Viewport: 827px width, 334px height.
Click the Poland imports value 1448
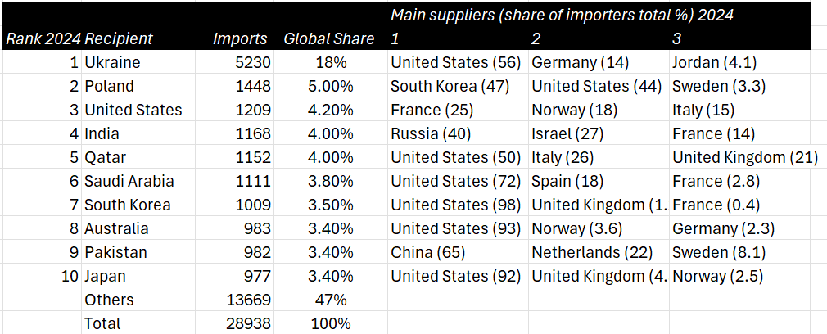click(x=236, y=87)
